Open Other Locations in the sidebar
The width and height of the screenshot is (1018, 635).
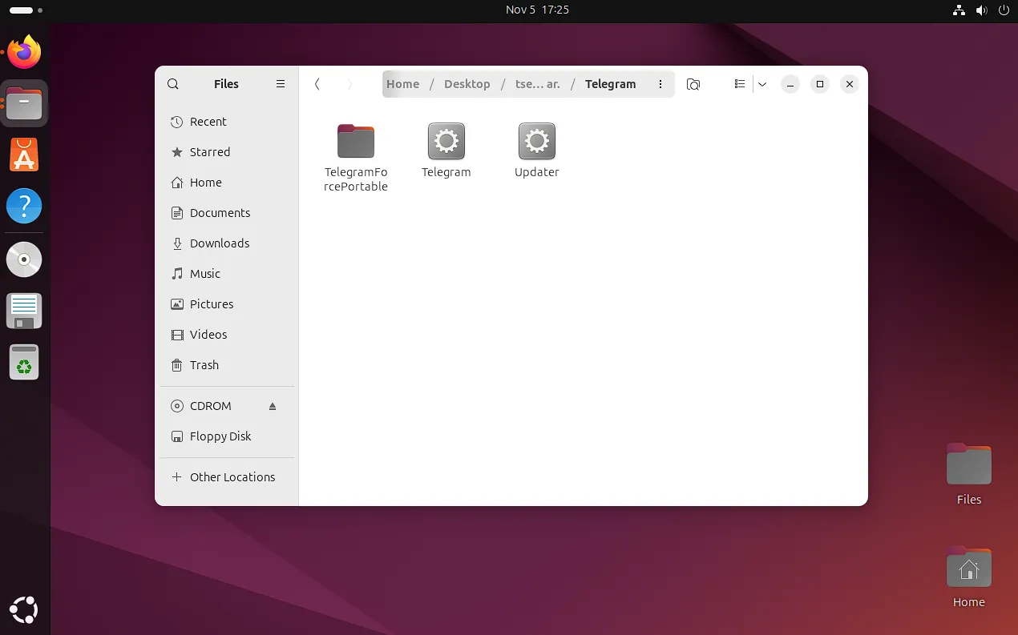click(227, 477)
